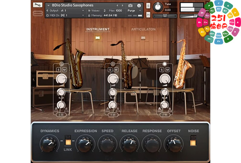Click the Tune value 0.00 field

168,10
